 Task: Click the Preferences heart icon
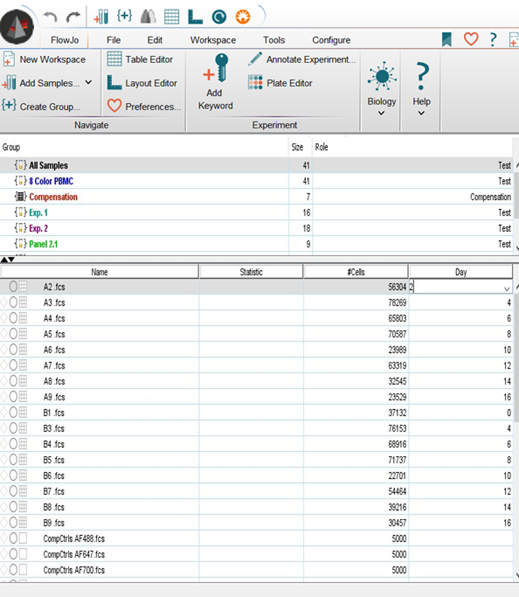coord(114,106)
